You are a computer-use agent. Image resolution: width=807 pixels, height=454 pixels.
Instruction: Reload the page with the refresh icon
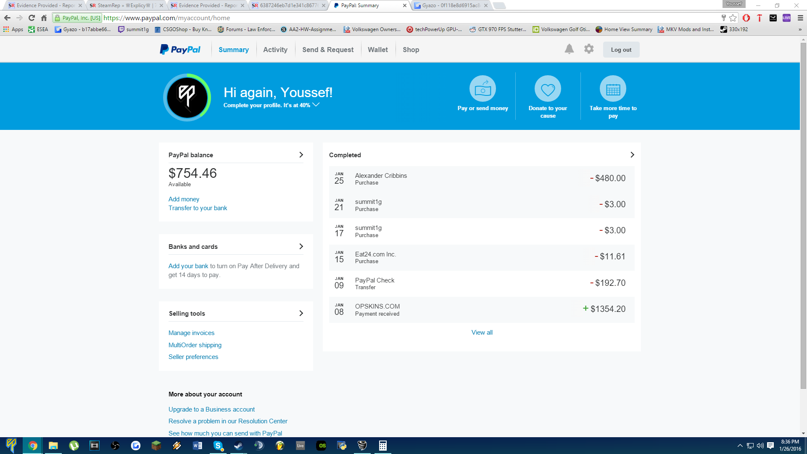pyautogui.click(x=32, y=18)
